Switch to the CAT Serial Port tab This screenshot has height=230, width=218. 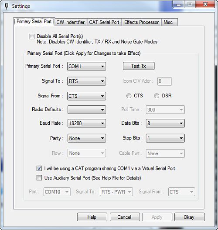pyautogui.click(x=104, y=22)
